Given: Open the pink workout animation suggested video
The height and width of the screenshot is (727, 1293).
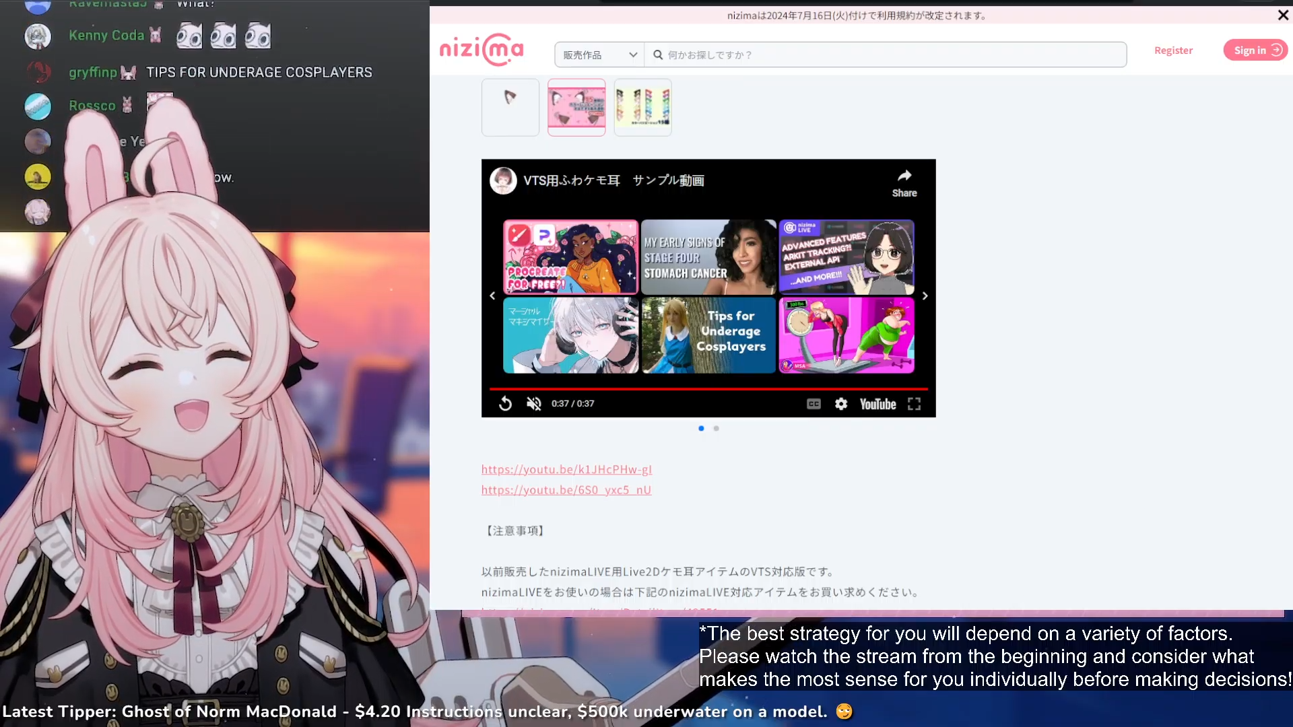Looking at the screenshot, I should [847, 335].
